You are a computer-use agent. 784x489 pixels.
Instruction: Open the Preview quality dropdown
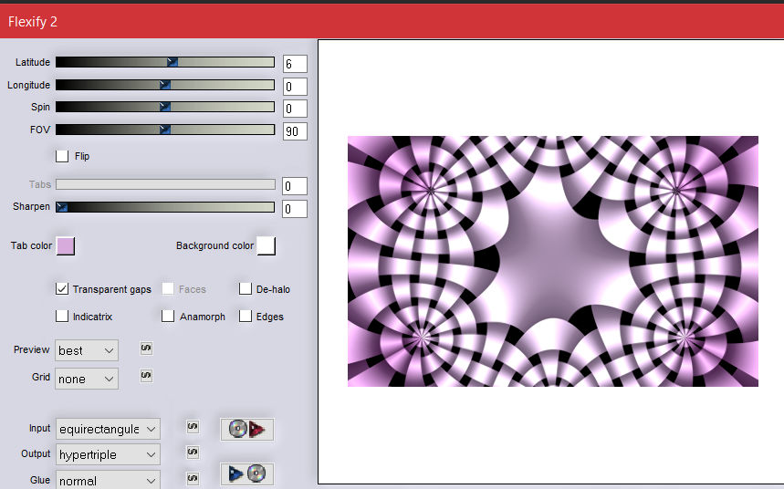87,350
